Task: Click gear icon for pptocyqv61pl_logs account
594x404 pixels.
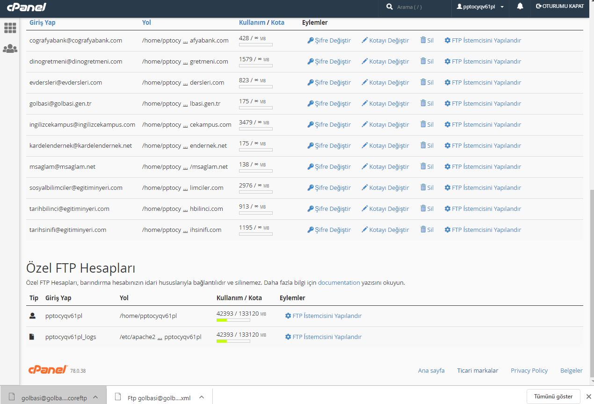Action: (288, 337)
